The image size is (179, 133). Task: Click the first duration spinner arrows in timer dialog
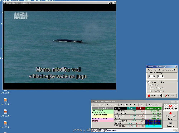click(x=154, y=76)
